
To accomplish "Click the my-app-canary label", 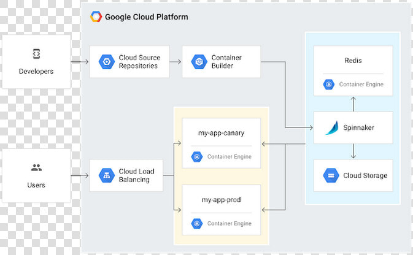I will click(x=222, y=133).
